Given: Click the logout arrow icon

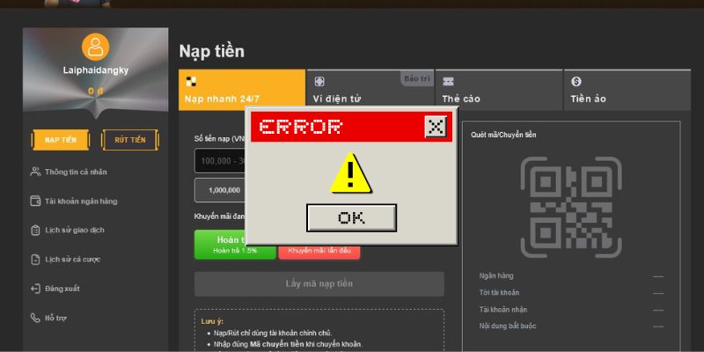Looking at the screenshot, I should click(35, 289).
